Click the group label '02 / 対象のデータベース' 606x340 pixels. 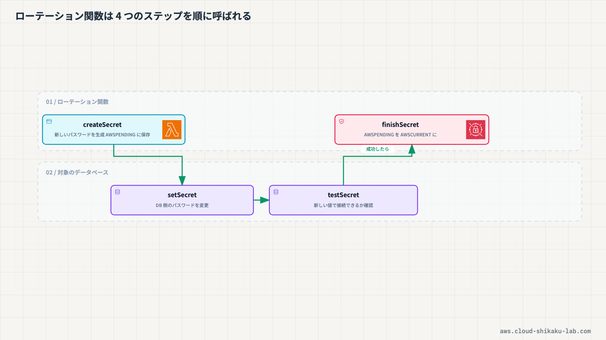coord(77,173)
